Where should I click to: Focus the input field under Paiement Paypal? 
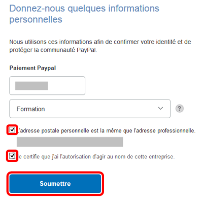47,86
